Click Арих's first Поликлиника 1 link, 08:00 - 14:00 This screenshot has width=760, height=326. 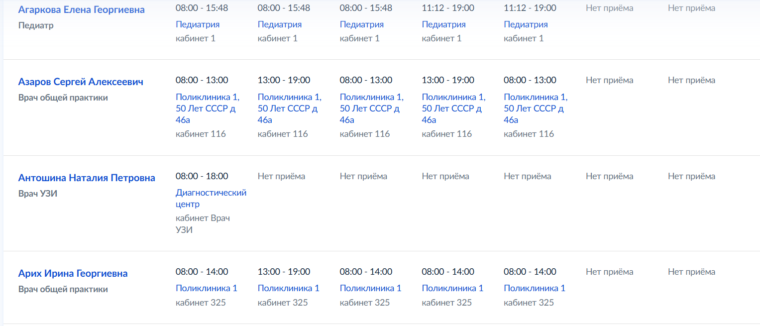207,288
